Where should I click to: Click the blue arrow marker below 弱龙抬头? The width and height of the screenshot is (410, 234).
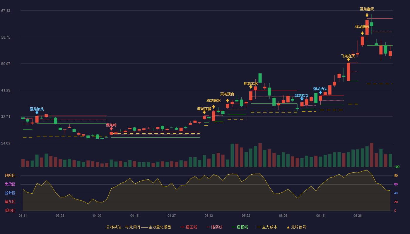click(x=302, y=99)
